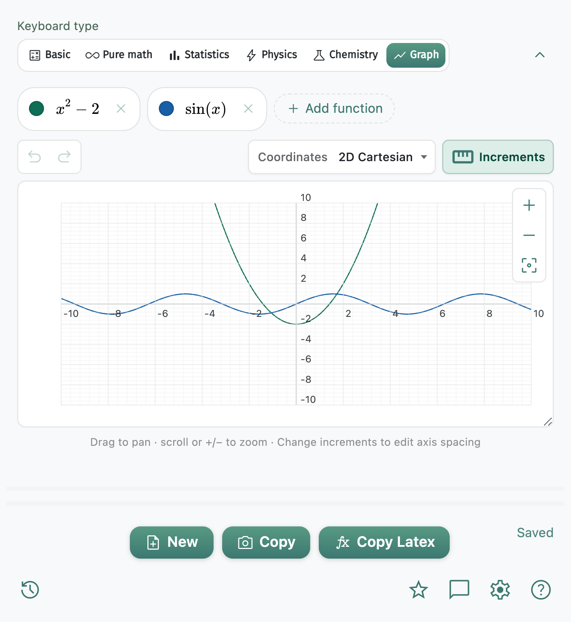Choose the Physics keyboard tab
571x622 pixels.
click(272, 55)
